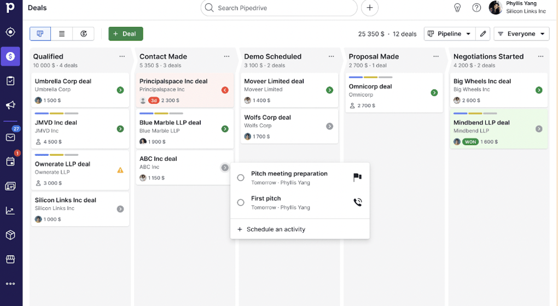This screenshot has width=558, height=306.
Task: Switch to list view toggle
Action: pyautogui.click(x=62, y=34)
